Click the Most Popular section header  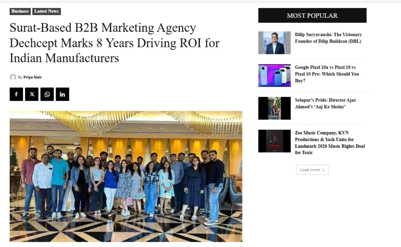click(x=312, y=16)
